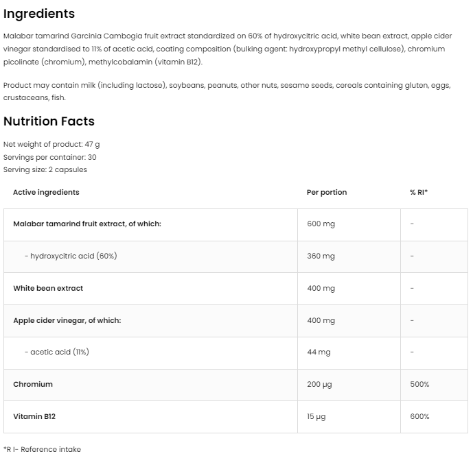
Task: Click the % RI* column header
Action: point(419,192)
